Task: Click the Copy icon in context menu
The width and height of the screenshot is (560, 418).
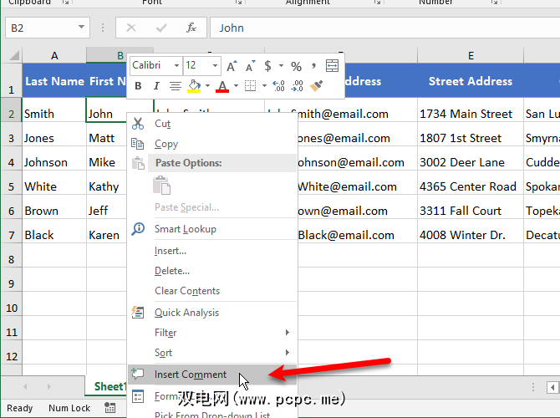Action: coord(138,144)
